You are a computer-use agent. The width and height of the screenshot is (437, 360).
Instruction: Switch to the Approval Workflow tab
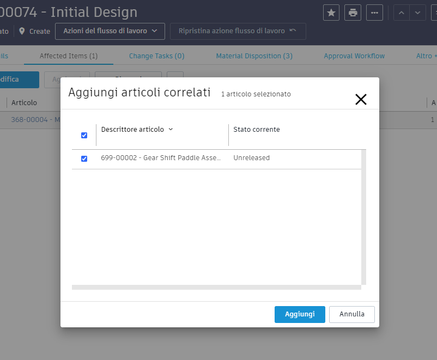click(354, 56)
